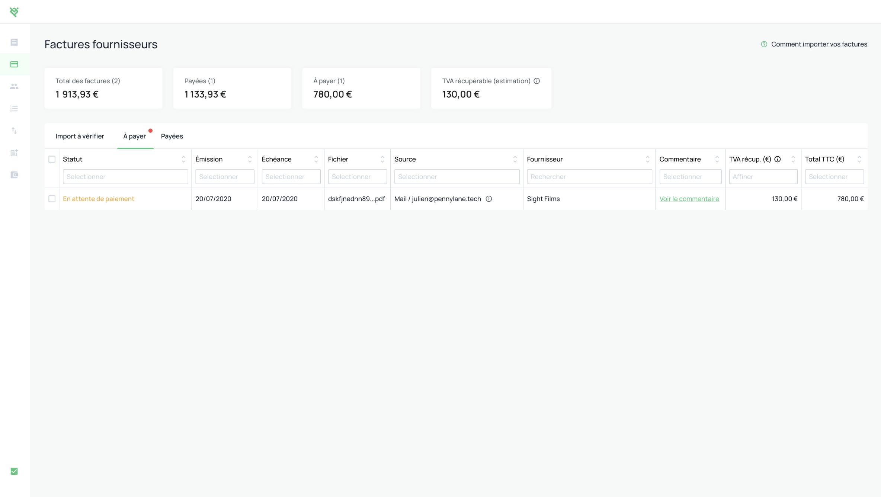Open Voir le commentaire link
Screen dimensions: 881x497
[689, 199]
